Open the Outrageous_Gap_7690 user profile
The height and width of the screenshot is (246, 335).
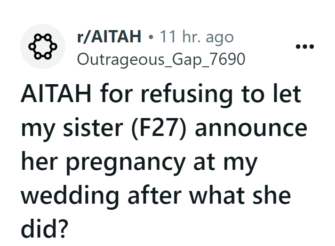tap(160, 59)
